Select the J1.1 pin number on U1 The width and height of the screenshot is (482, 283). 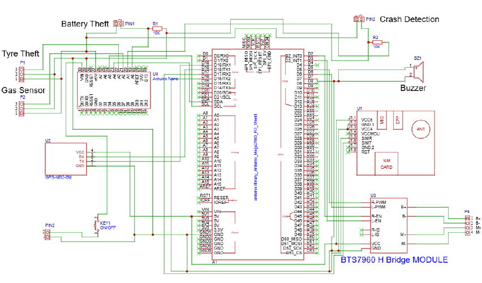352,118
